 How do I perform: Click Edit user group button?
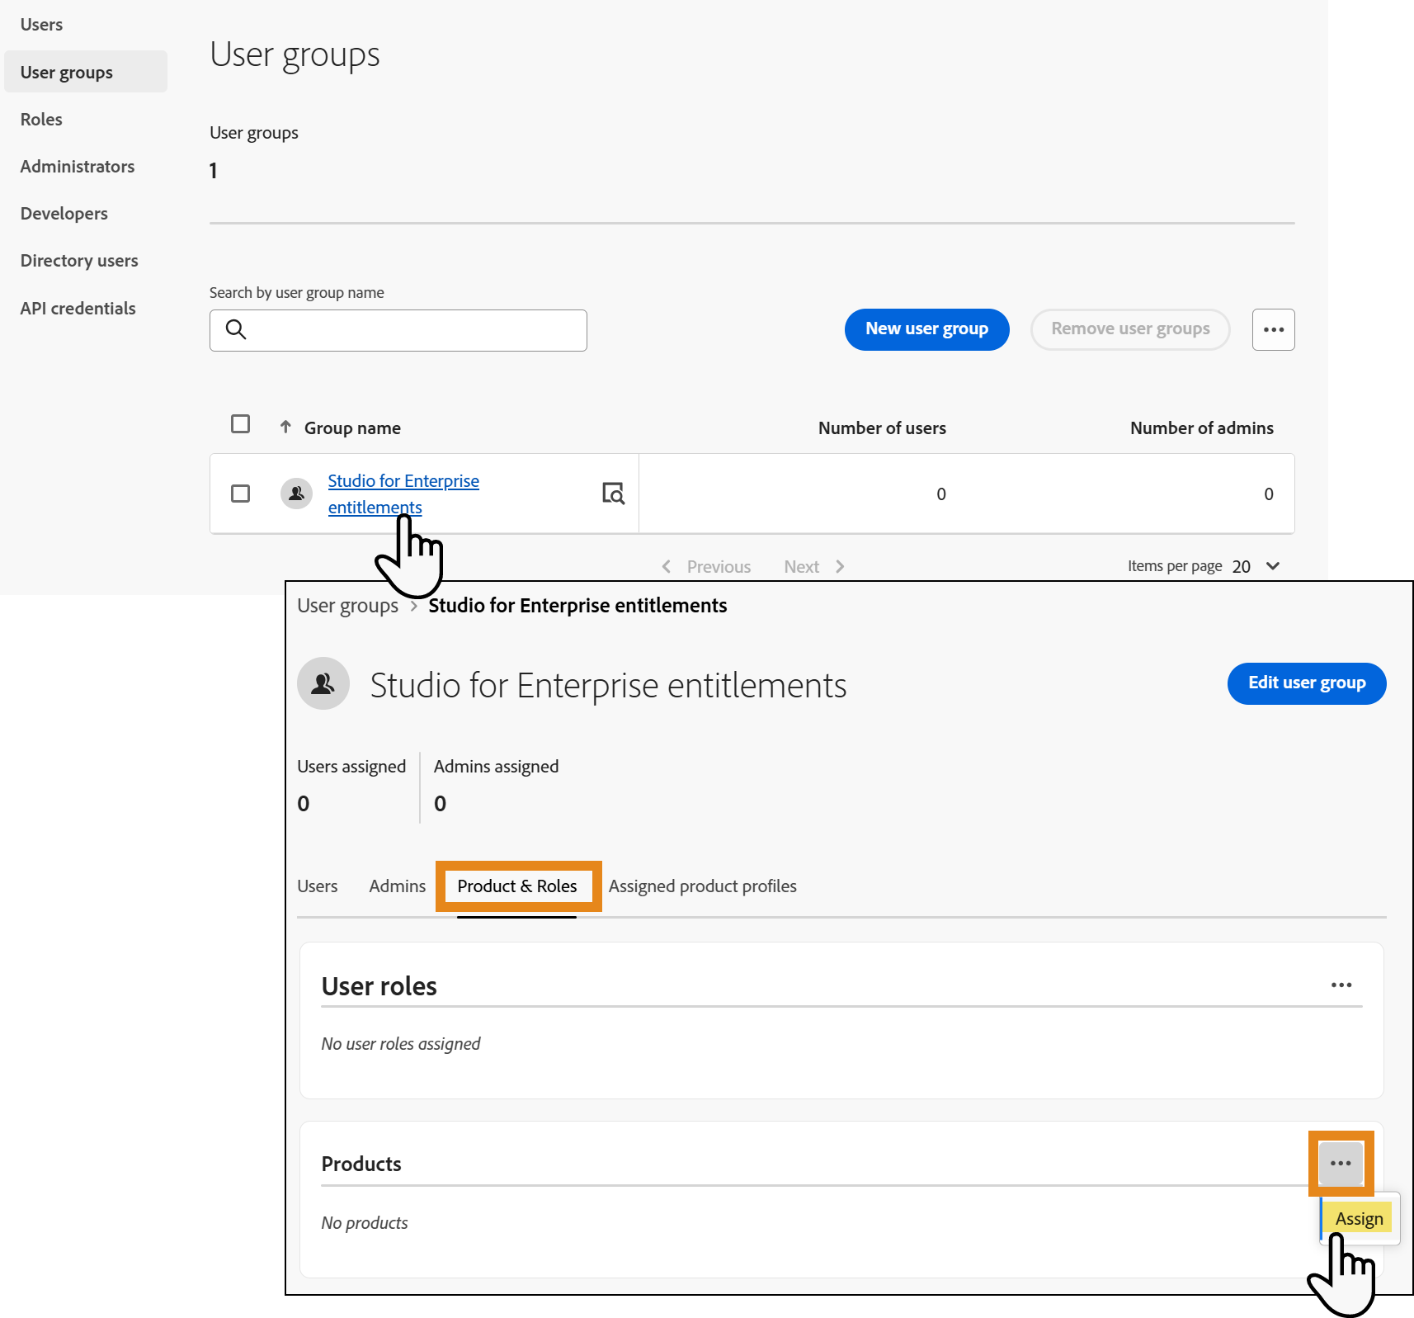[1307, 683]
